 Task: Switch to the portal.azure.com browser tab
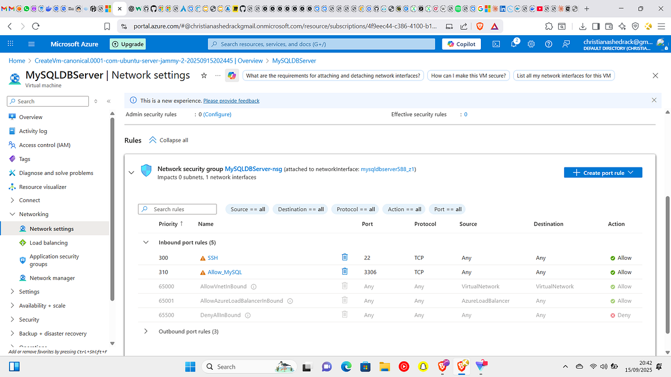tap(119, 8)
